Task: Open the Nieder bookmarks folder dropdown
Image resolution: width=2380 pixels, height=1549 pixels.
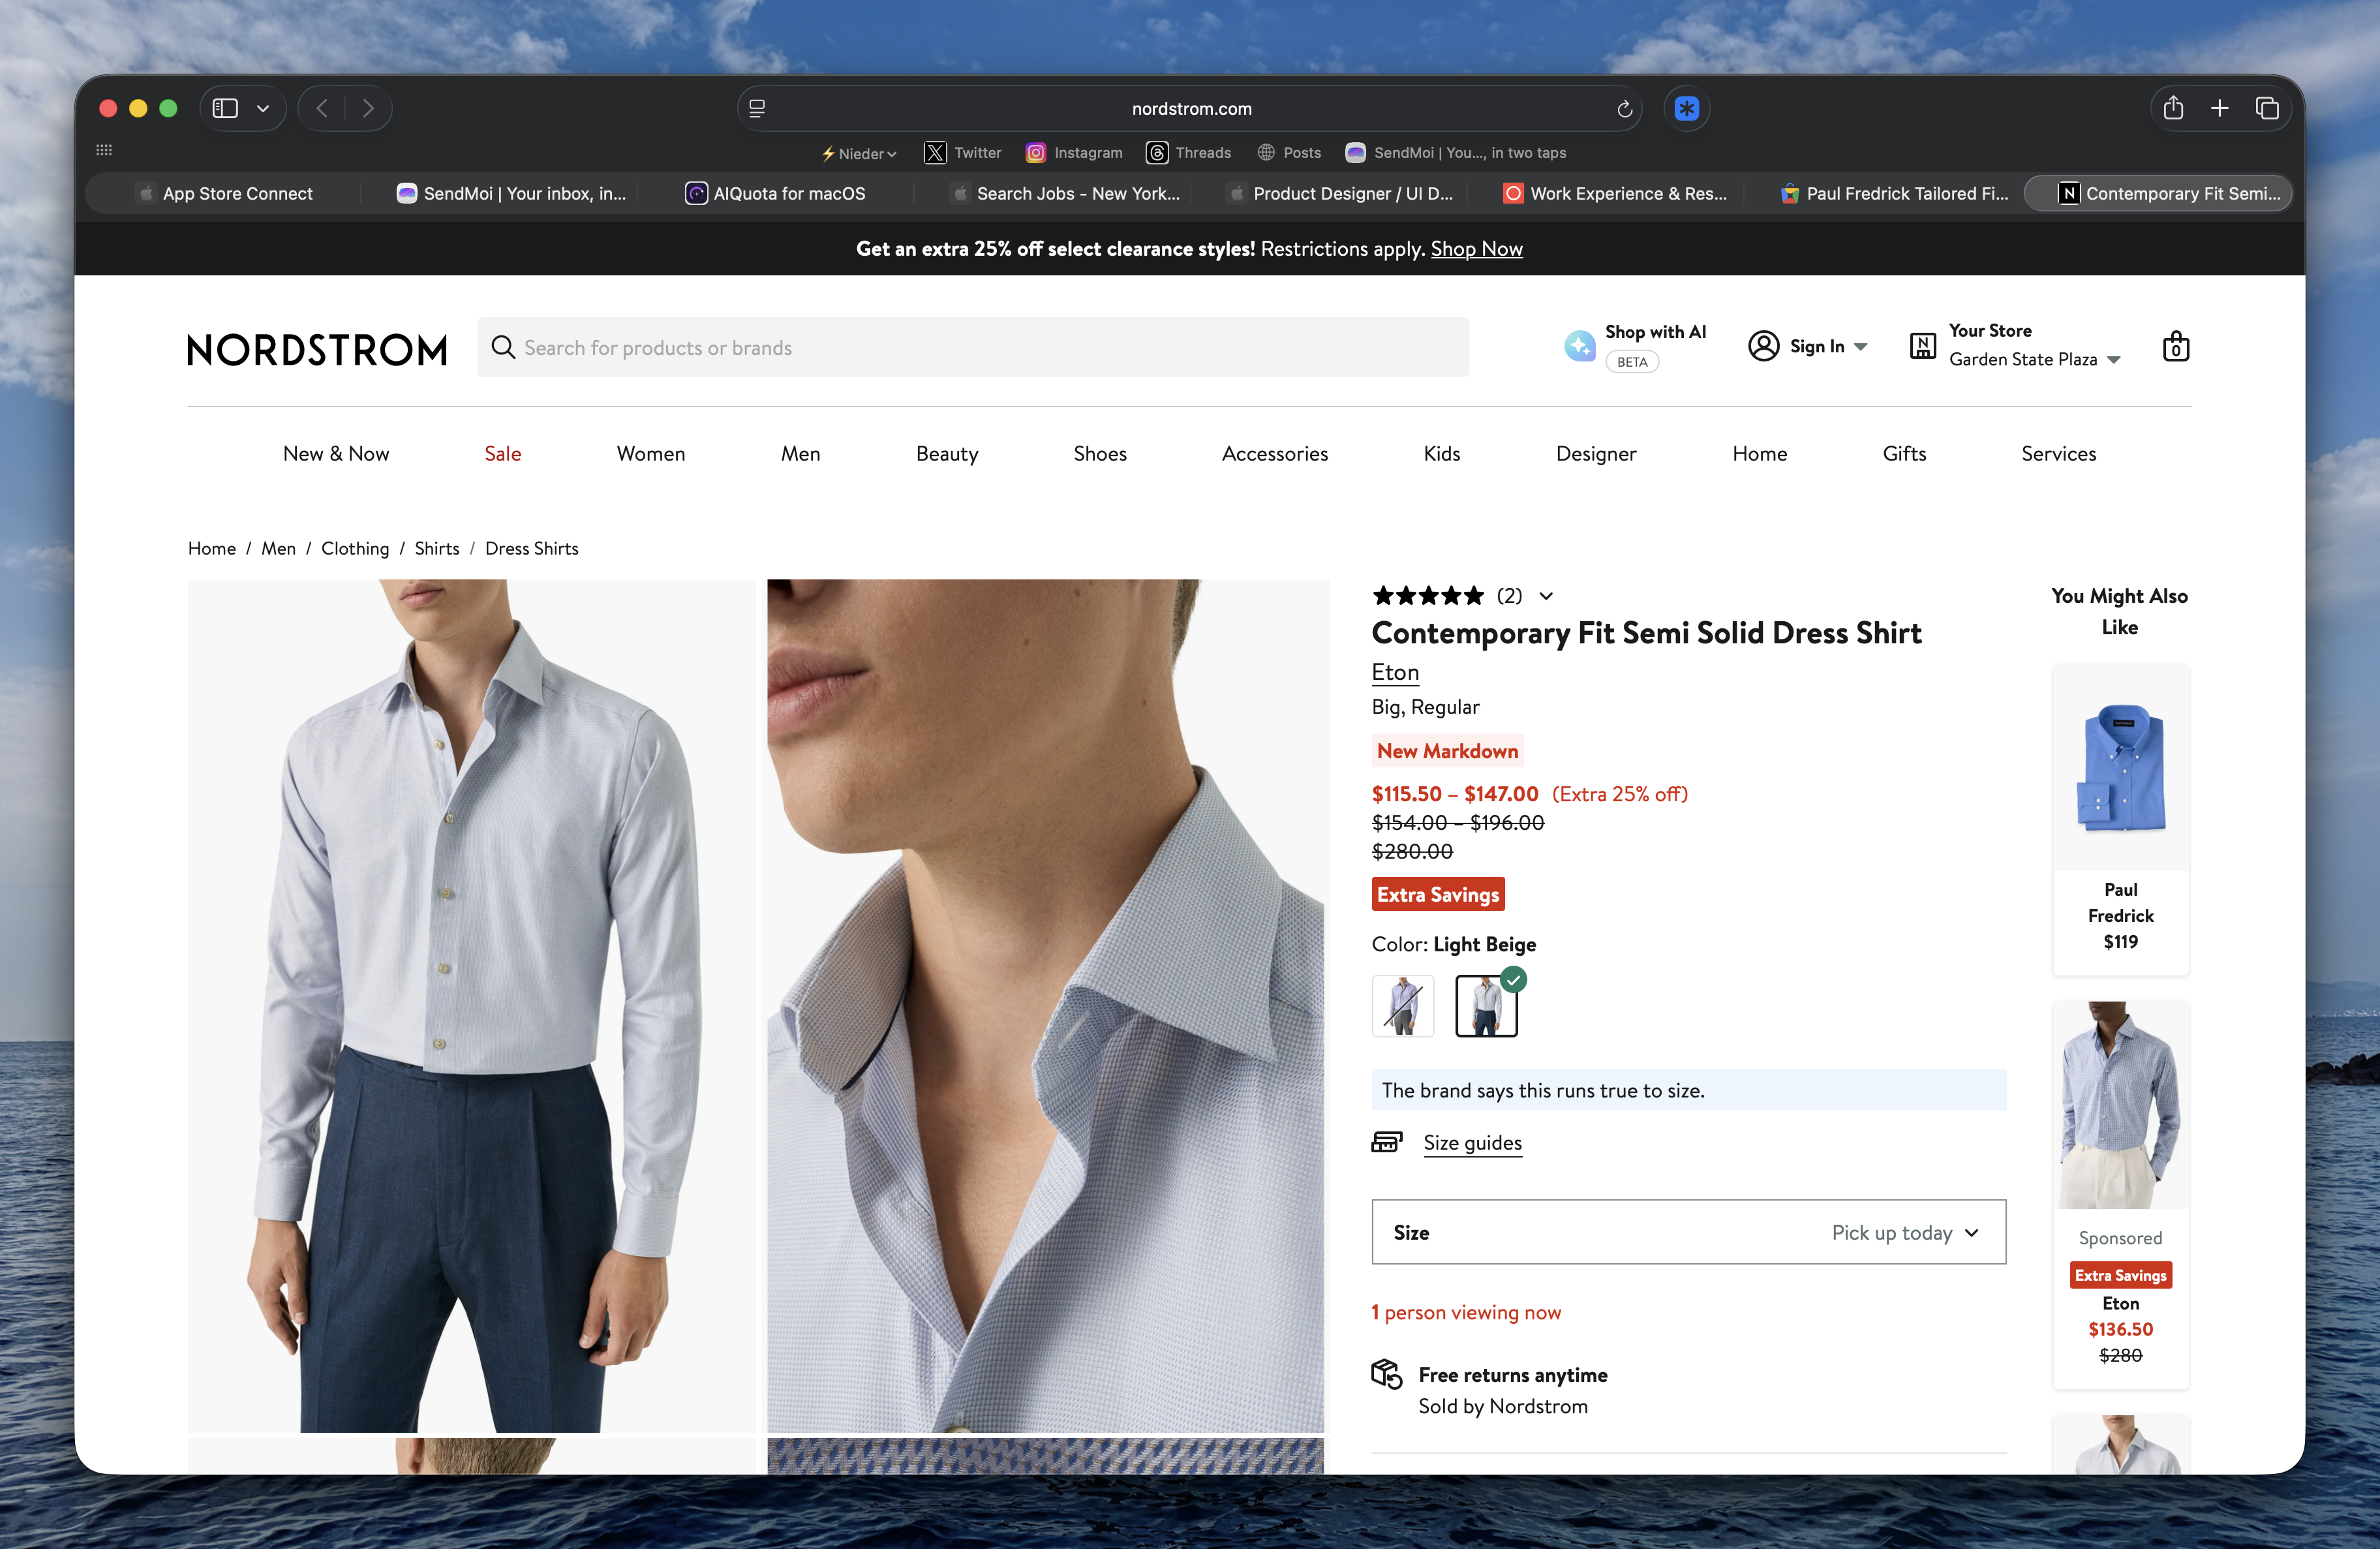Action: pos(859,154)
